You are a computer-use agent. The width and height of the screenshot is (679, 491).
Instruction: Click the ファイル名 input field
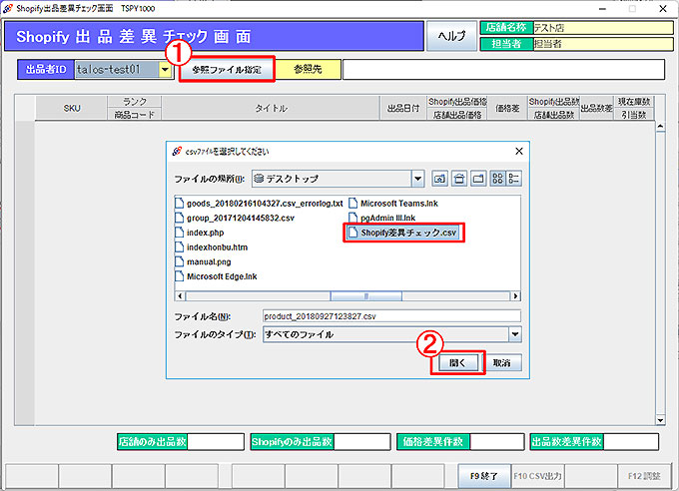[391, 316]
